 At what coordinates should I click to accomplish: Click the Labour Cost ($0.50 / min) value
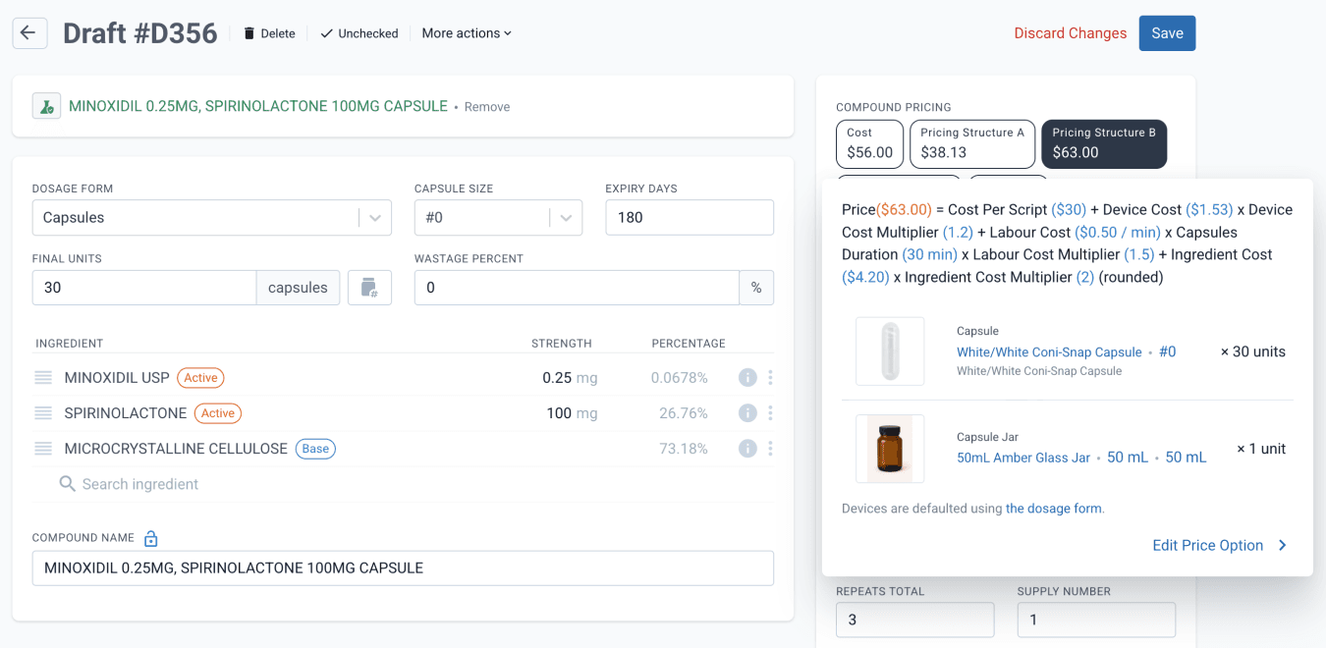click(1118, 233)
